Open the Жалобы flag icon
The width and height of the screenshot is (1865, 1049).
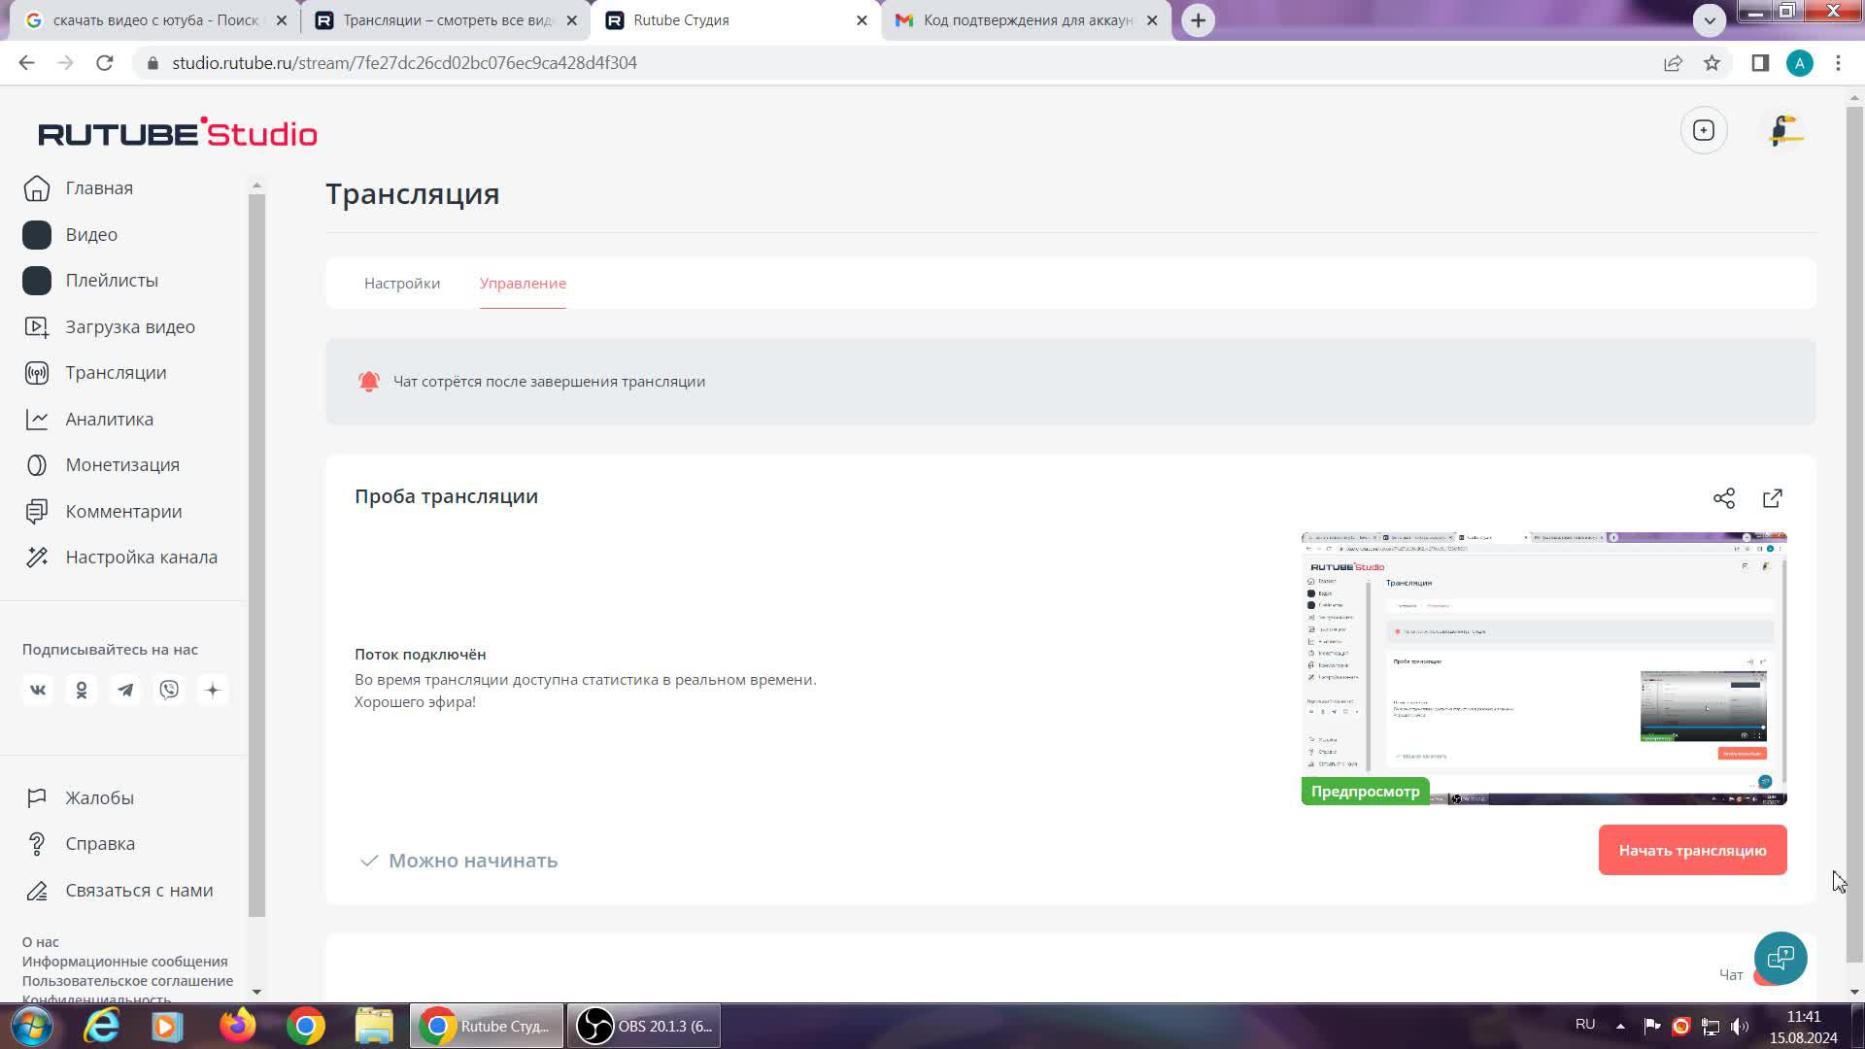tap(37, 798)
